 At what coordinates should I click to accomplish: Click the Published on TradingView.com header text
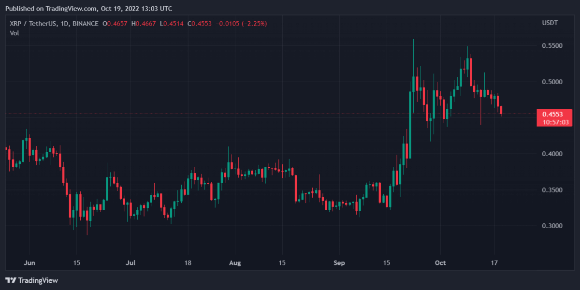88,8
